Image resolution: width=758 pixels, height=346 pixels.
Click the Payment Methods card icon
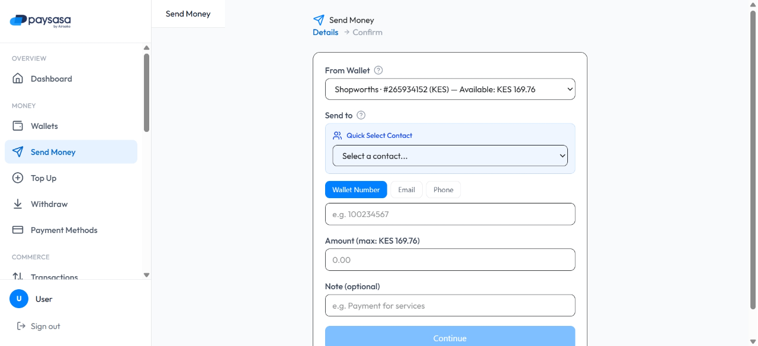(x=18, y=230)
